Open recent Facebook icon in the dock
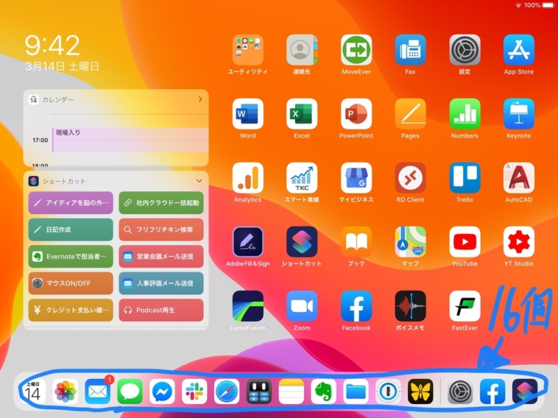The image size is (558, 418). point(492,392)
